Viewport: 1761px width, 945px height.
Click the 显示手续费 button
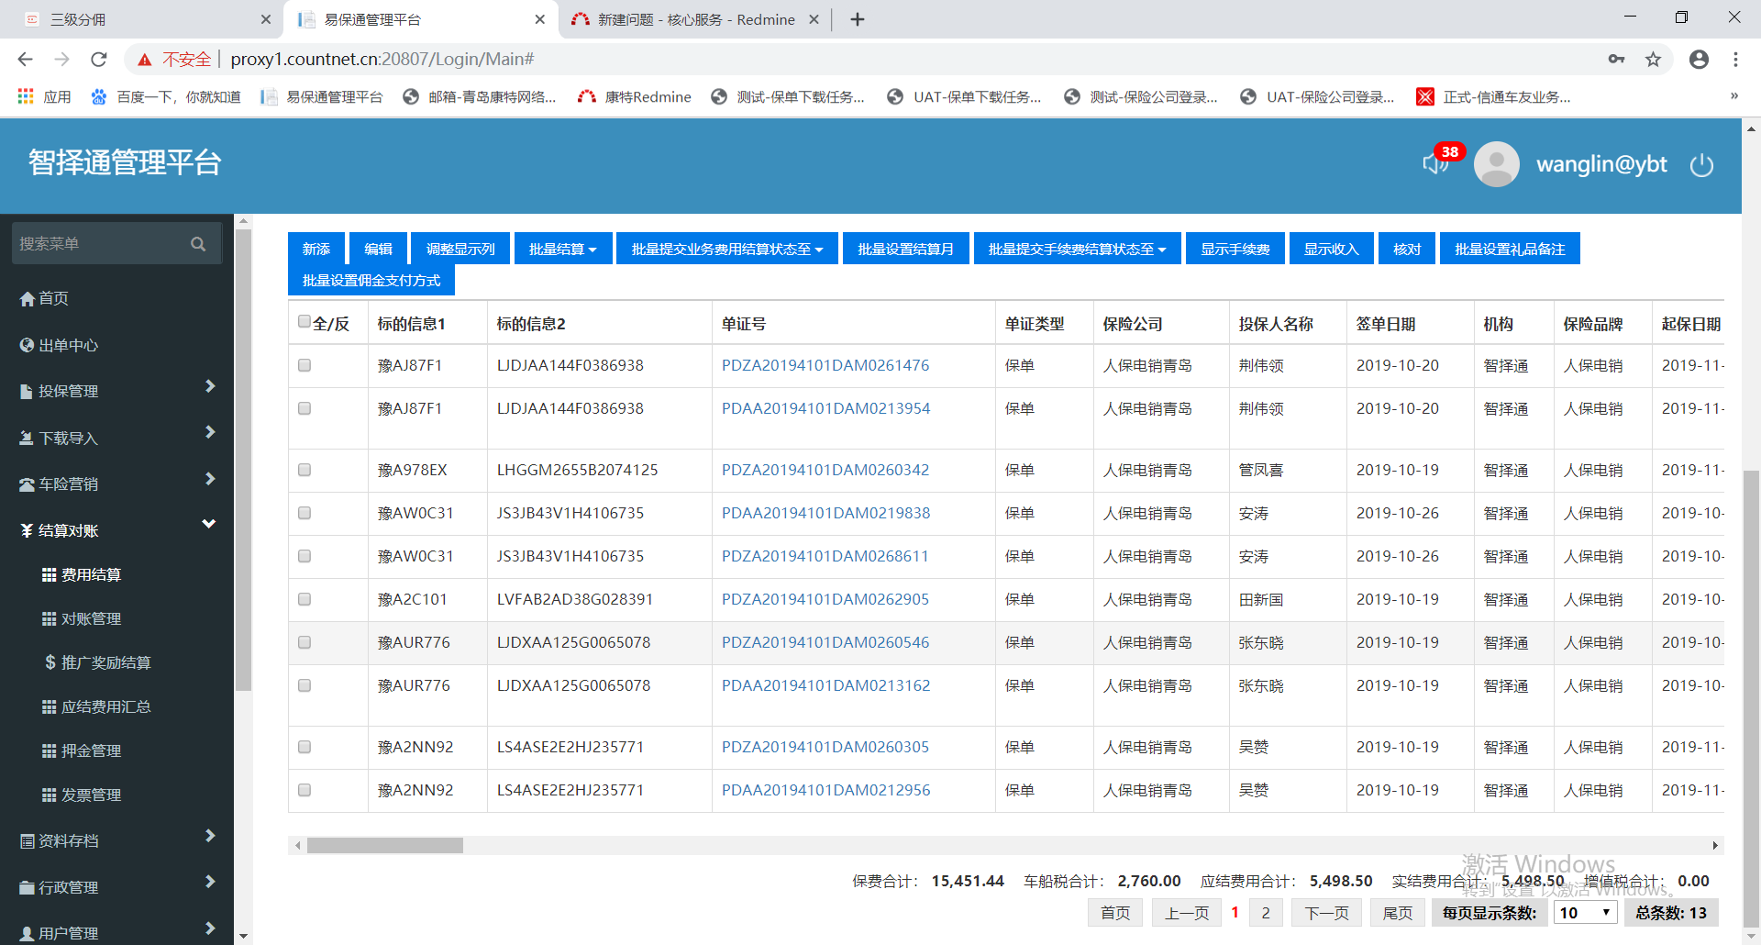tap(1235, 249)
